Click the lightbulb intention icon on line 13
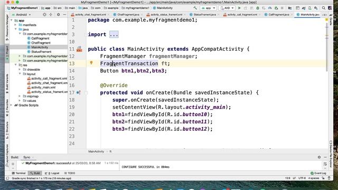Image resolution: width=338 pixels, height=190 pixels. pos(91,63)
